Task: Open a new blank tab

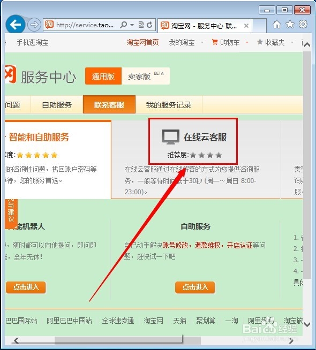Action: (259, 26)
